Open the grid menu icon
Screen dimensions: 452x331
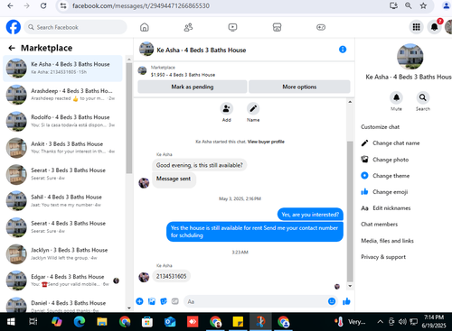click(x=416, y=27)
